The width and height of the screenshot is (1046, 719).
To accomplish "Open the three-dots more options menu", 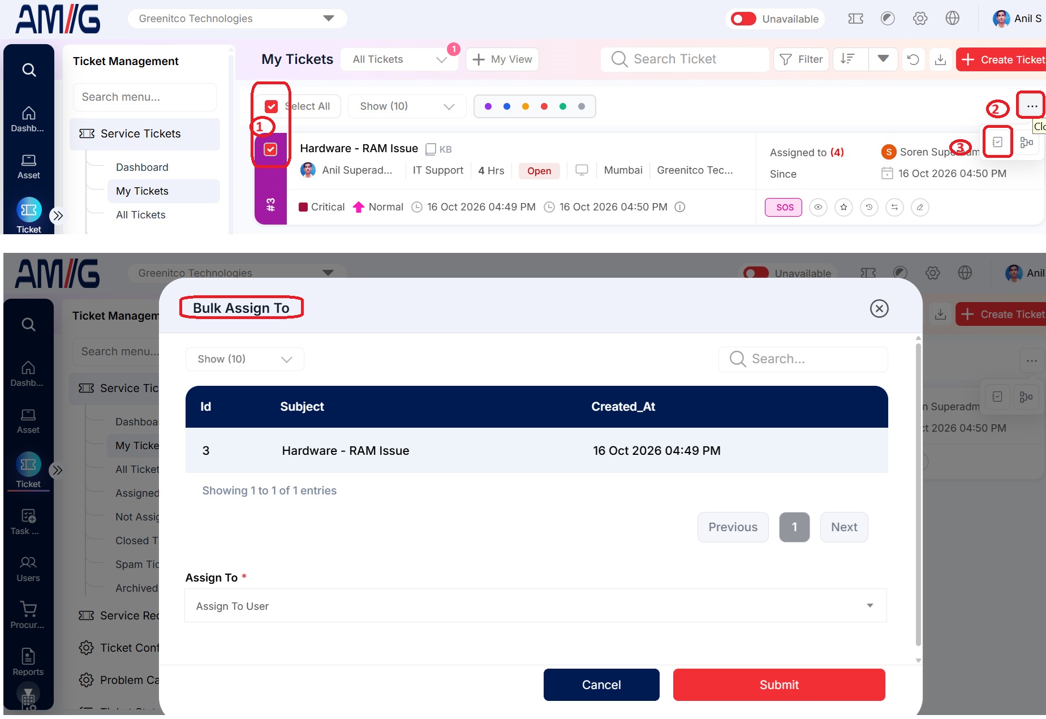I will click(x=1031, y=106).
